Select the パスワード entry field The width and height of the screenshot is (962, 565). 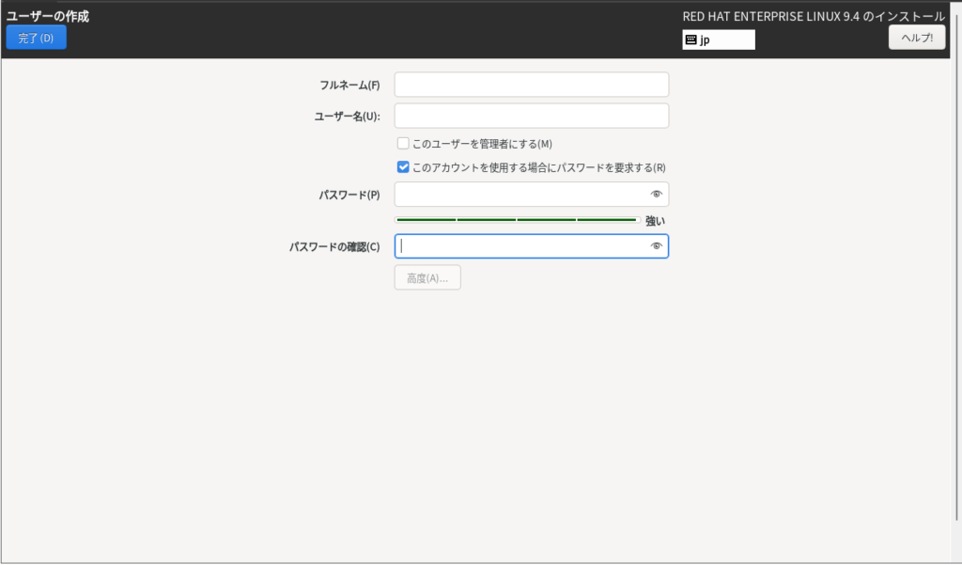point(521,195)
